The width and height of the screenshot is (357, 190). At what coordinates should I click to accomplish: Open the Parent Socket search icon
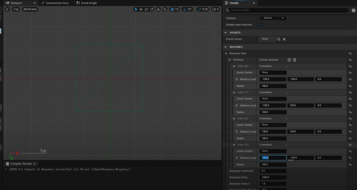pos(279,39)
